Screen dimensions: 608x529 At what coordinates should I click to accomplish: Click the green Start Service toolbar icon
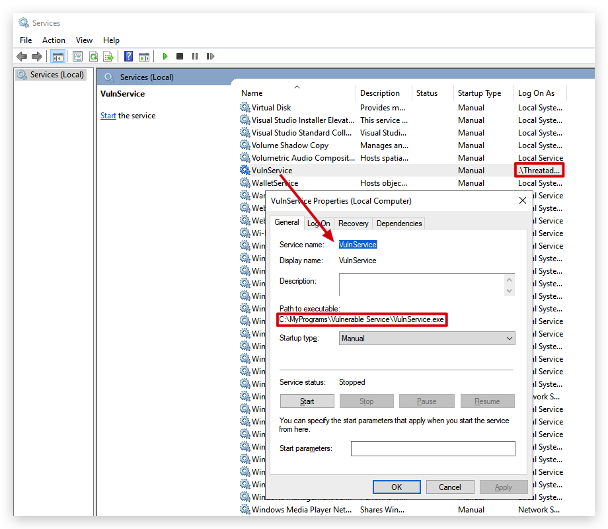click(165, 57)
